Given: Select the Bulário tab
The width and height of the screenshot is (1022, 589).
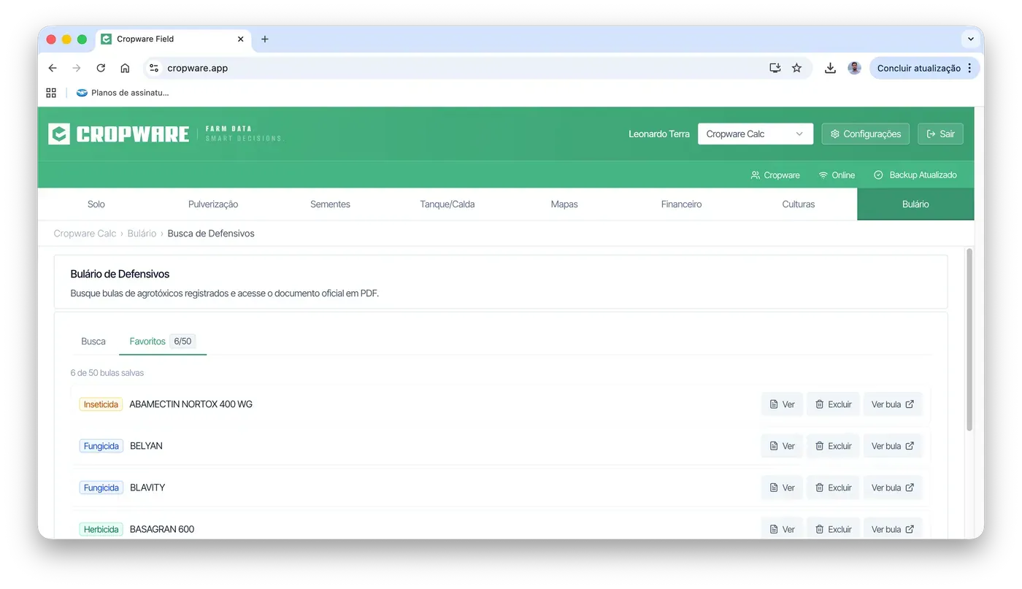Looking at the screenshot, I should point(915,204).
